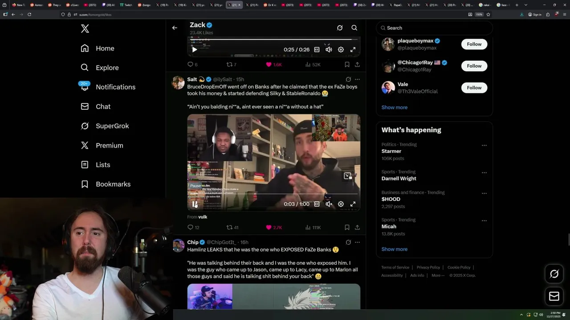Pause the Salt post video
The width and height of the screenshot is (570, 320).
click(195, 204)
